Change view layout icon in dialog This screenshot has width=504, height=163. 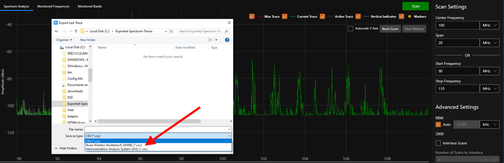point(210,40)
